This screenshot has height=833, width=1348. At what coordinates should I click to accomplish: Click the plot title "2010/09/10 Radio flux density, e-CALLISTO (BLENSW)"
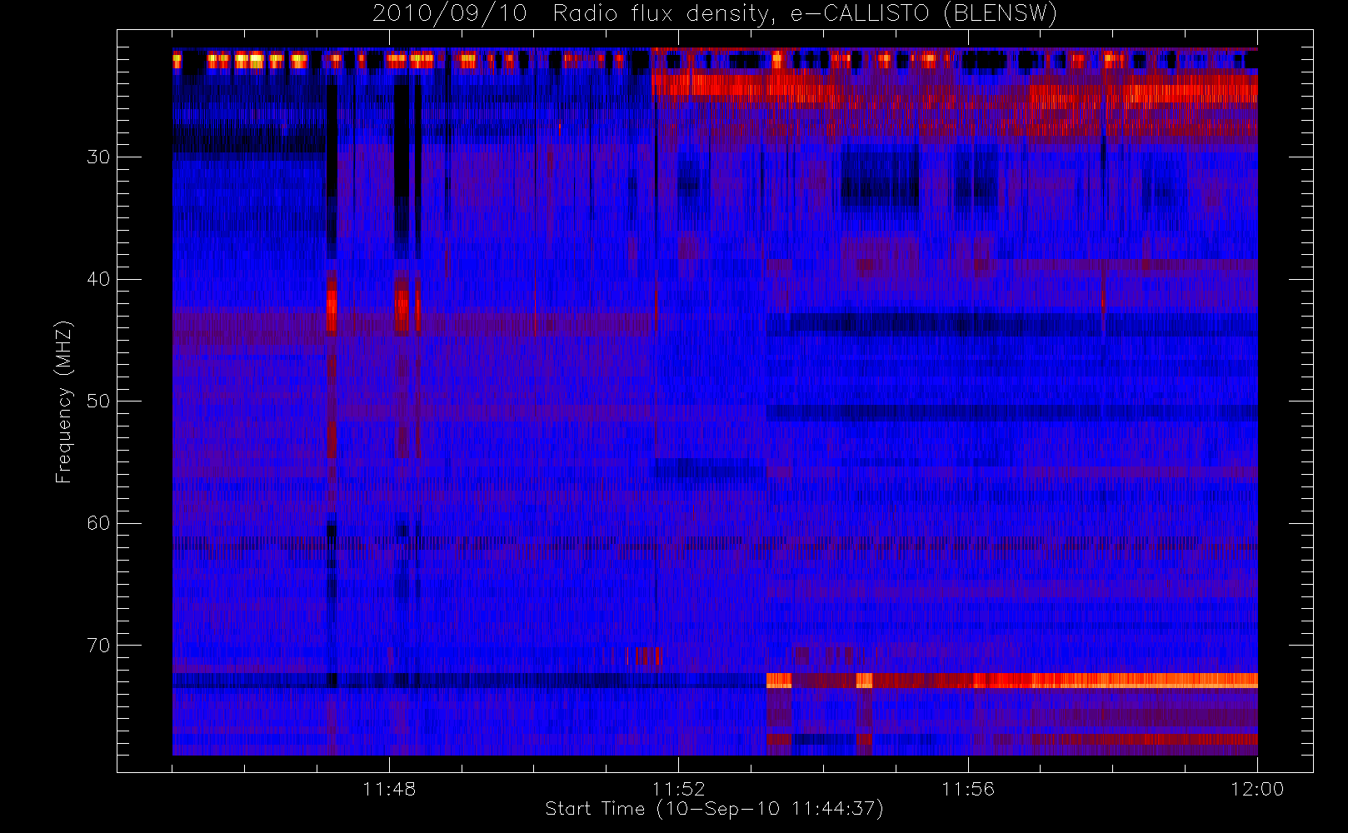715,14
